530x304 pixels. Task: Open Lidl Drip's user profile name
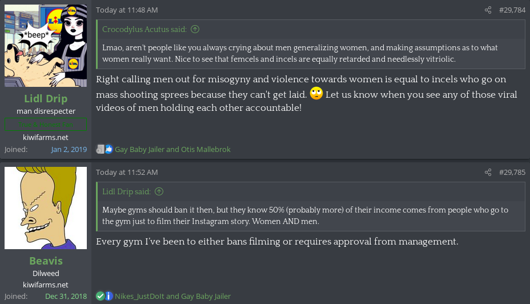coord(46,98)
